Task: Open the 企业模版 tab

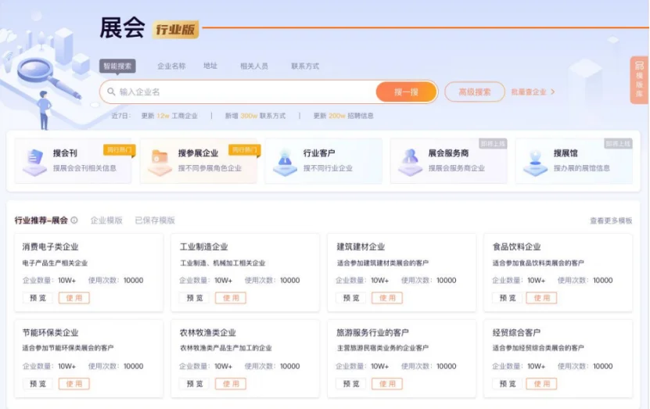Action: [106, 220]
